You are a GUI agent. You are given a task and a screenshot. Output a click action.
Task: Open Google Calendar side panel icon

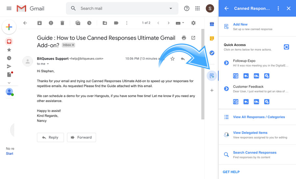(x=212, y=24)
